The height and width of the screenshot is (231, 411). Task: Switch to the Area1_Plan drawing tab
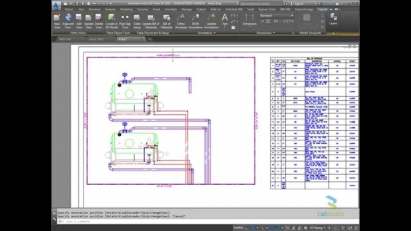pos(97,39)
